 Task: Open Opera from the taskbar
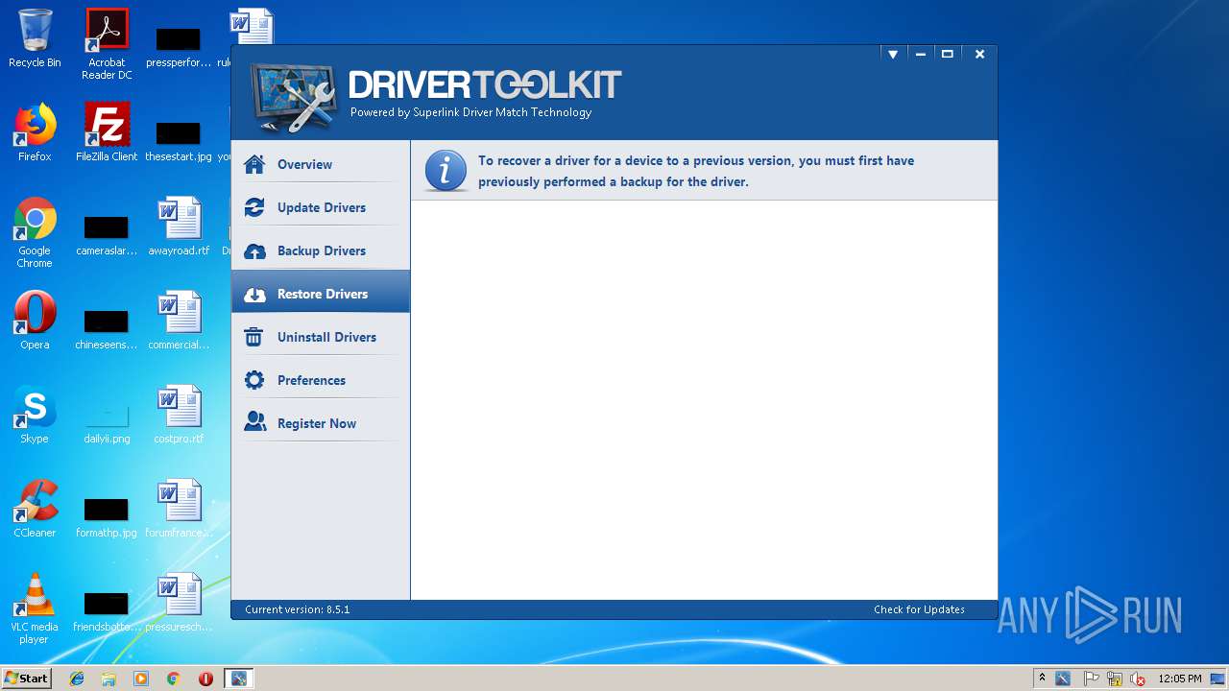click(205, 679)
